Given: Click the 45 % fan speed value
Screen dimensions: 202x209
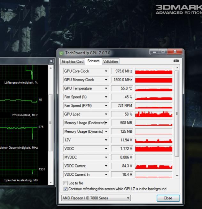Looking at the screenshot, I should tap(128, 97).
